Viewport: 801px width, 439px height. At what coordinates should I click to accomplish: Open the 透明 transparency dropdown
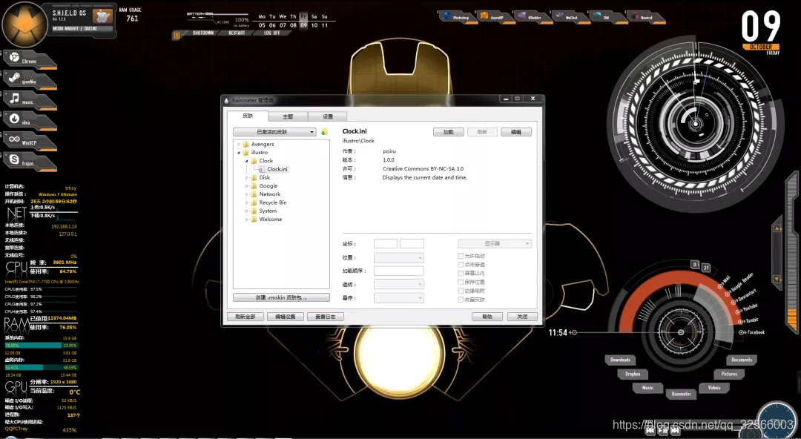(x=398, y=284)
